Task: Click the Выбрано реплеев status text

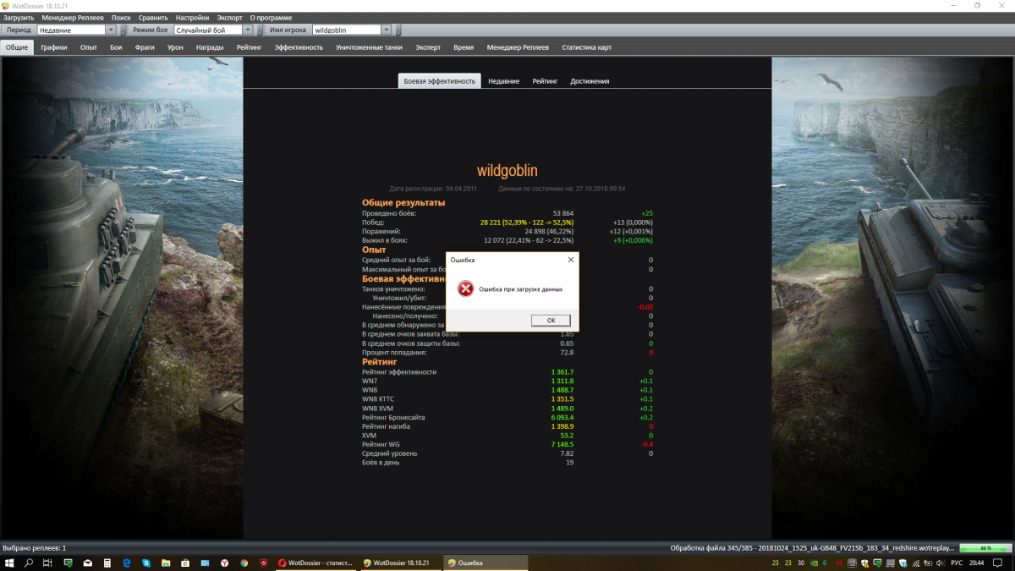Action: pyautogui.click(x=35, y=548)
